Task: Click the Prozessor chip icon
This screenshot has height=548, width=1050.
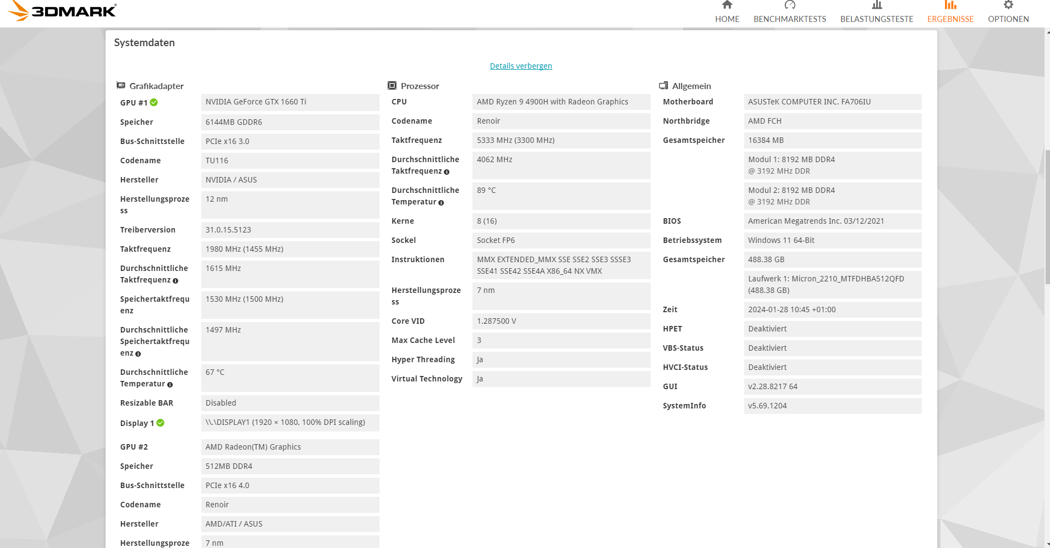Action: pos(392,85)
